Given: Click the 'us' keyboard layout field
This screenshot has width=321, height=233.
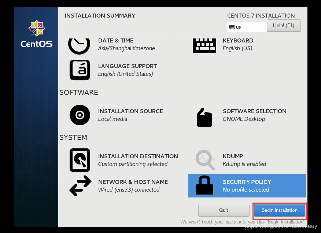Looking at the screenshot, I should click(x=247, y=27).
